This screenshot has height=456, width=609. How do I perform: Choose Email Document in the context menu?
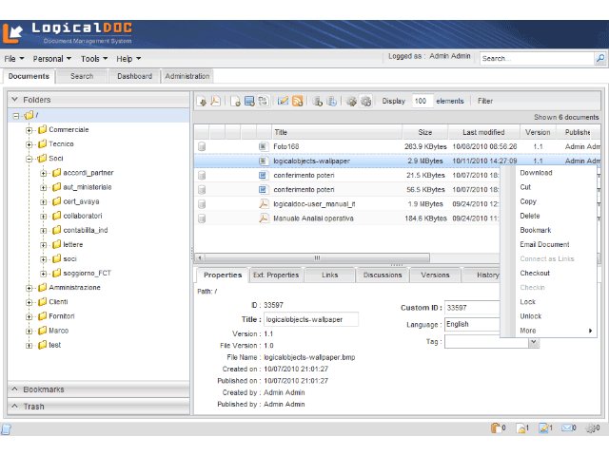pos(548,244)
